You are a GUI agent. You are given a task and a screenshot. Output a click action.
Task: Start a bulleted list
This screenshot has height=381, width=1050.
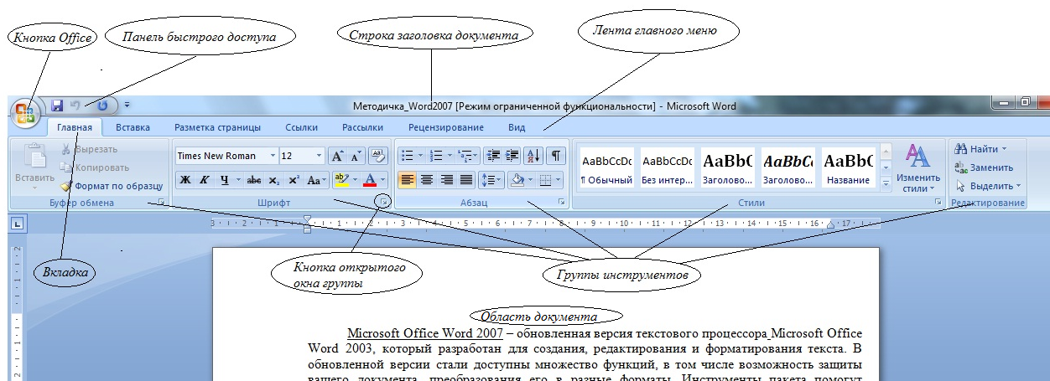[x=407, y=156]
